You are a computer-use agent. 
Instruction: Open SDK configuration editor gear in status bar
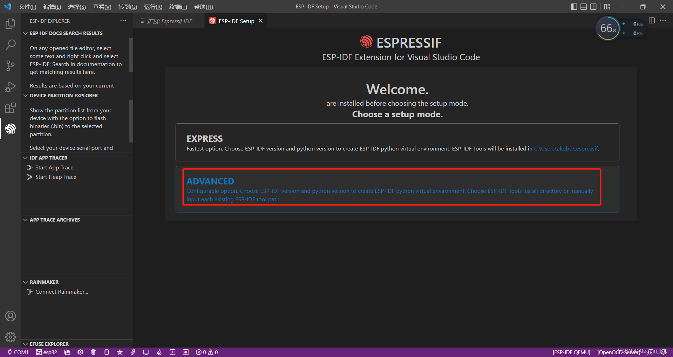click(x=81, y=352)
